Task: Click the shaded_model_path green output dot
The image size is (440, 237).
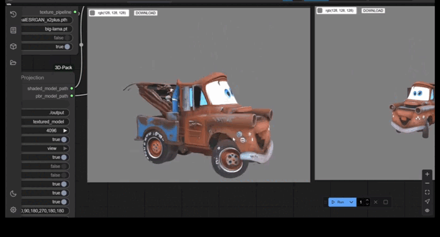Action: 72,89
